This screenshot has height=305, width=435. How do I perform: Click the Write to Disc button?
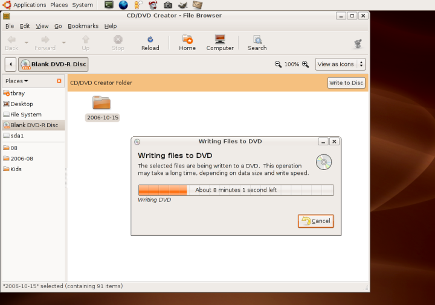(346, 83)
